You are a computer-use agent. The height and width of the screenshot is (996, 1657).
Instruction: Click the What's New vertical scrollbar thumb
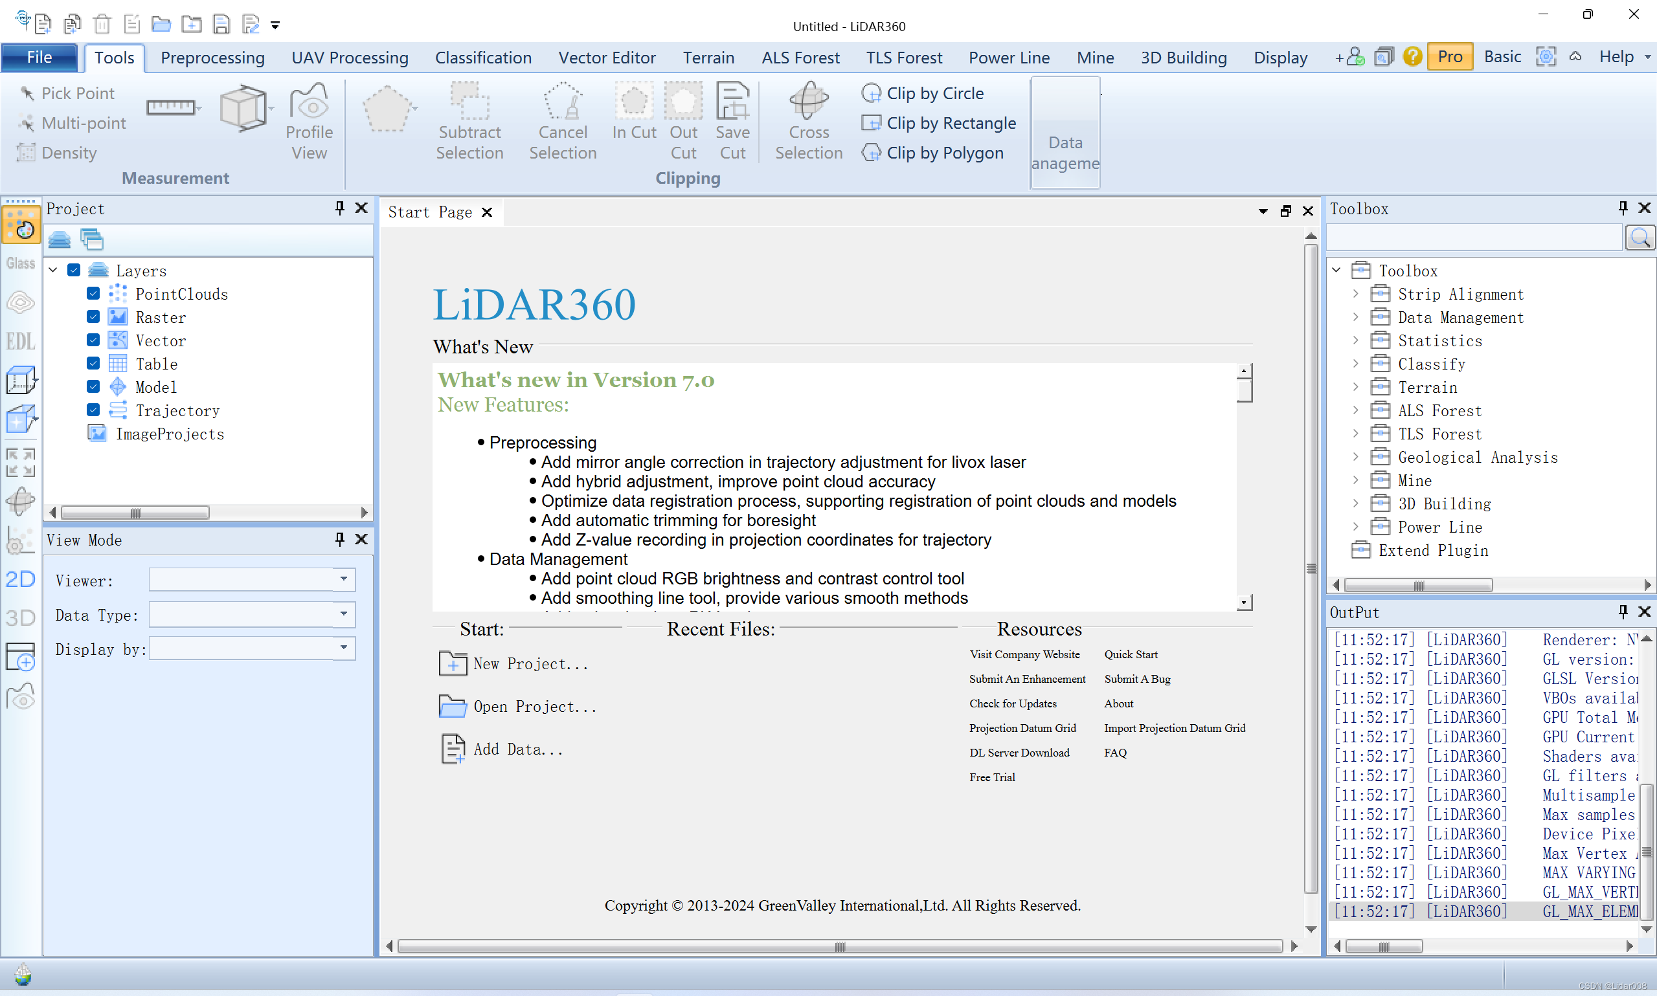(x=1244, y=390)
